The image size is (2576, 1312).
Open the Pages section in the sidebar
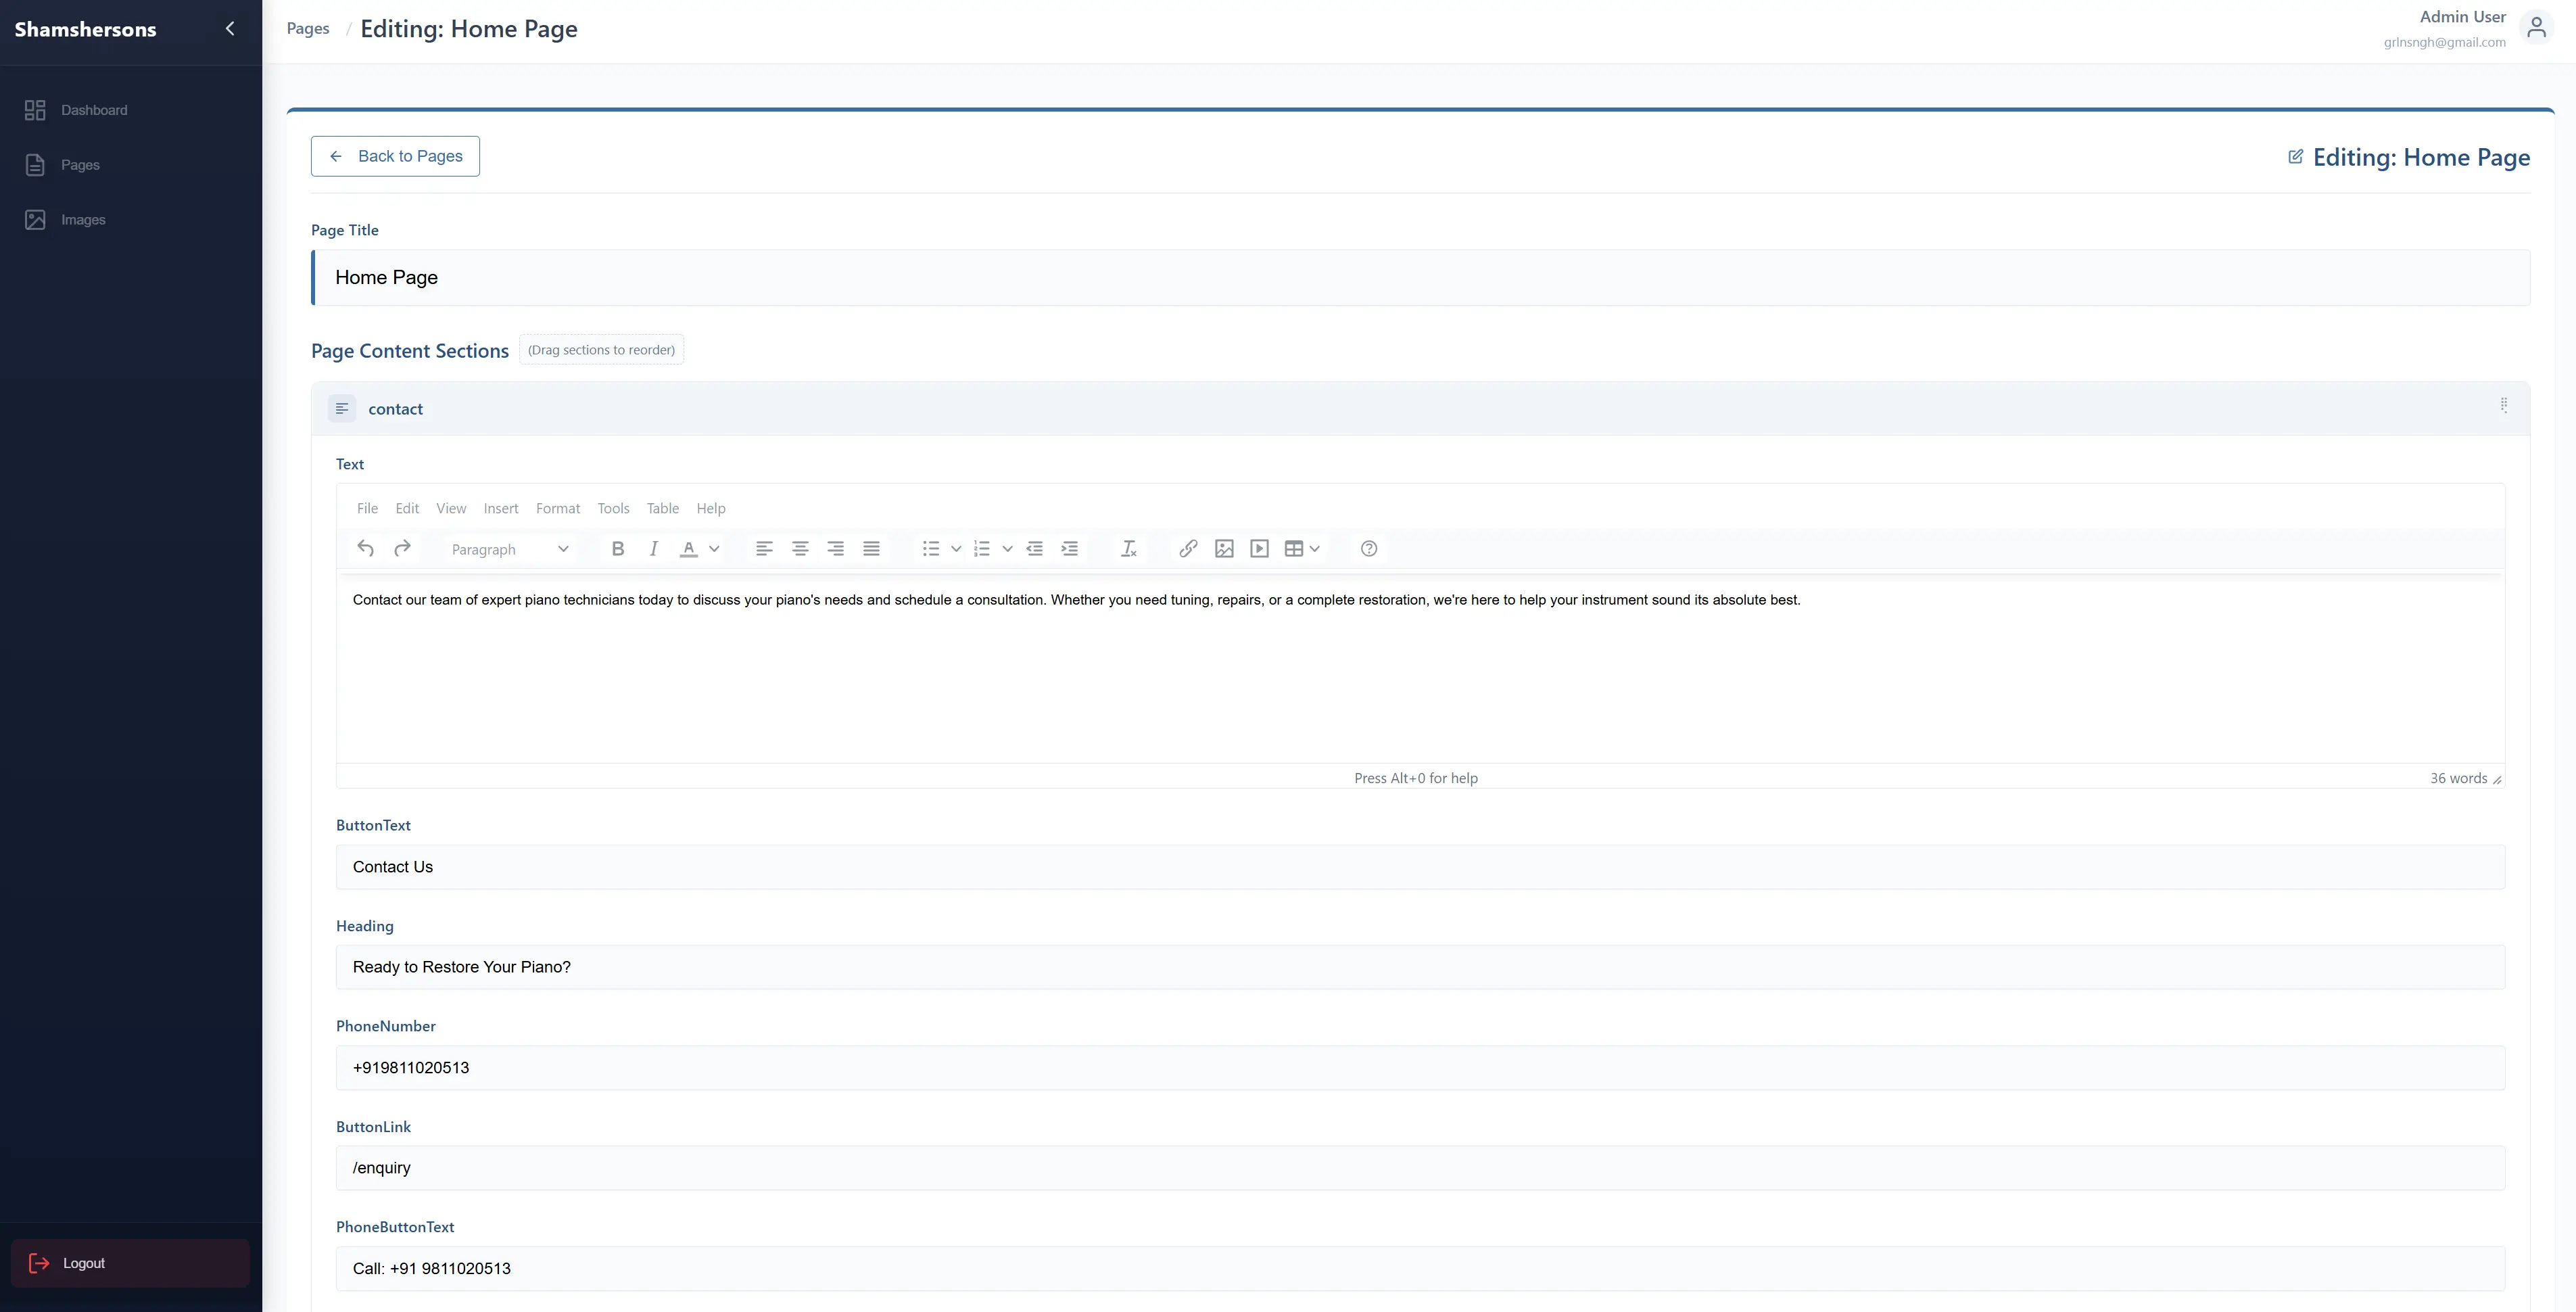(x=80, y=164)
